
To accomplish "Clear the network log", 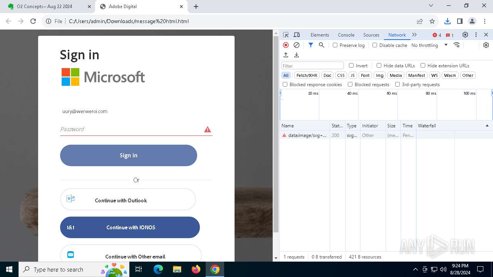I will click(x=297, y=45).
